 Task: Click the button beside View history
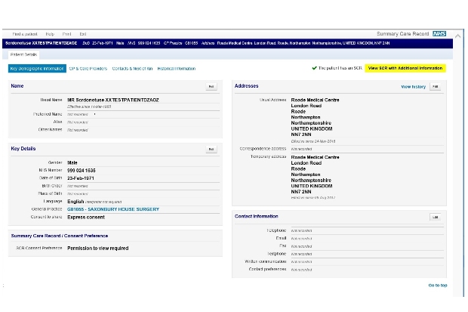[x=435, y=87]
